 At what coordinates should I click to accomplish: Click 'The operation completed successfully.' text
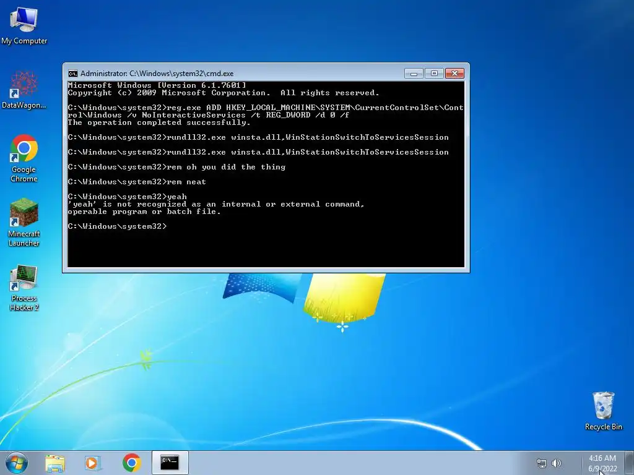(x=159, y=122)
